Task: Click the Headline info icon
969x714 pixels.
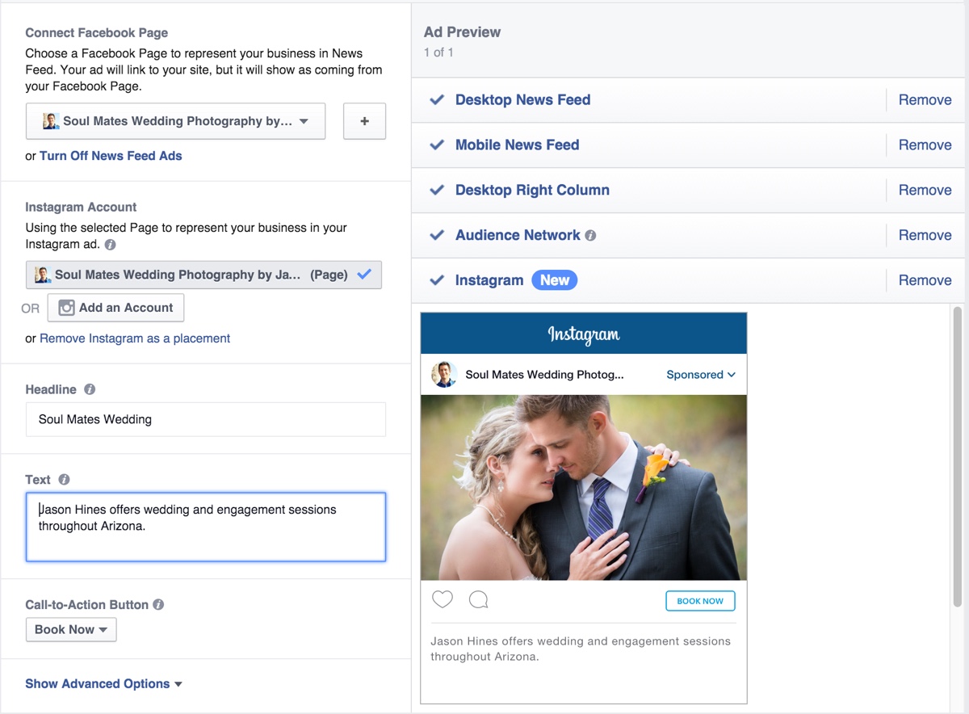Action: 90,389
